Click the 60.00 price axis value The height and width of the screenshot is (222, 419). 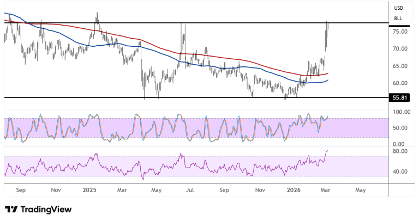tap(400, 83)
